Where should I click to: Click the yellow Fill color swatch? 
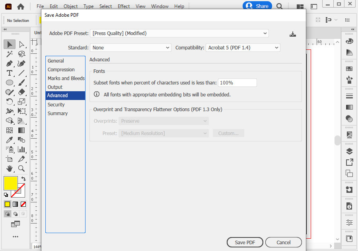click(x=10, y=183)
